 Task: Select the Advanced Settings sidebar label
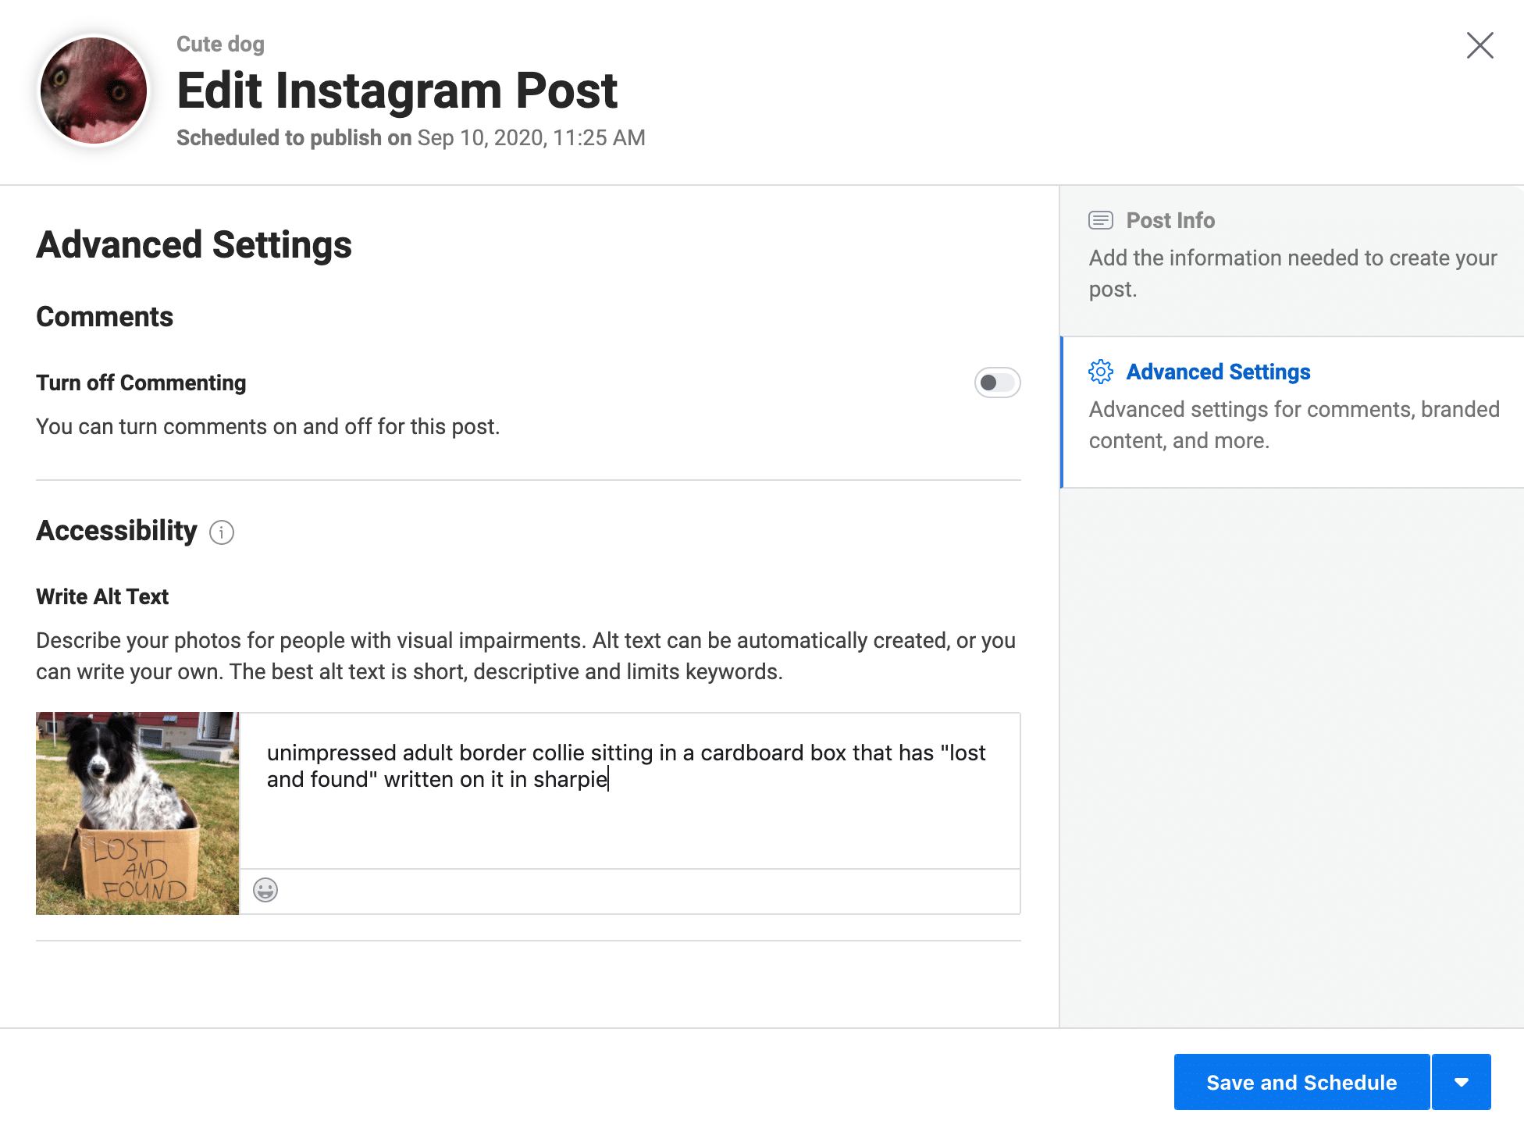tap(1218, 372)
